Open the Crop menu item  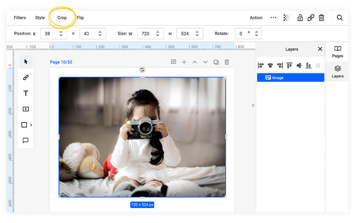[62, 18]
